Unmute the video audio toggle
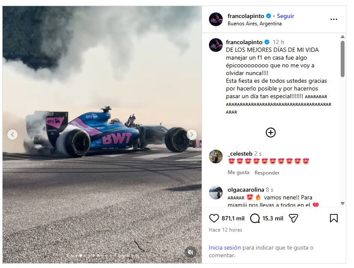This screenshot has width=354, height=268. (190, 251)
